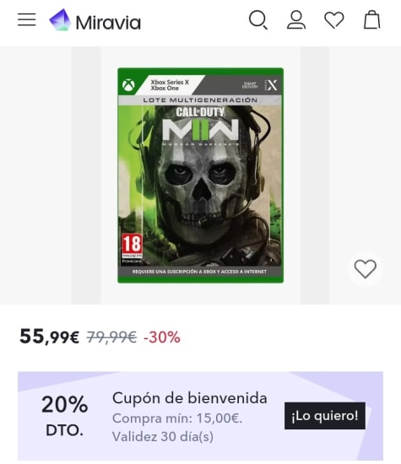Click the Compra mín: 15,00€ text
Screen dimensions: 401x464
(x=177, y=418)
